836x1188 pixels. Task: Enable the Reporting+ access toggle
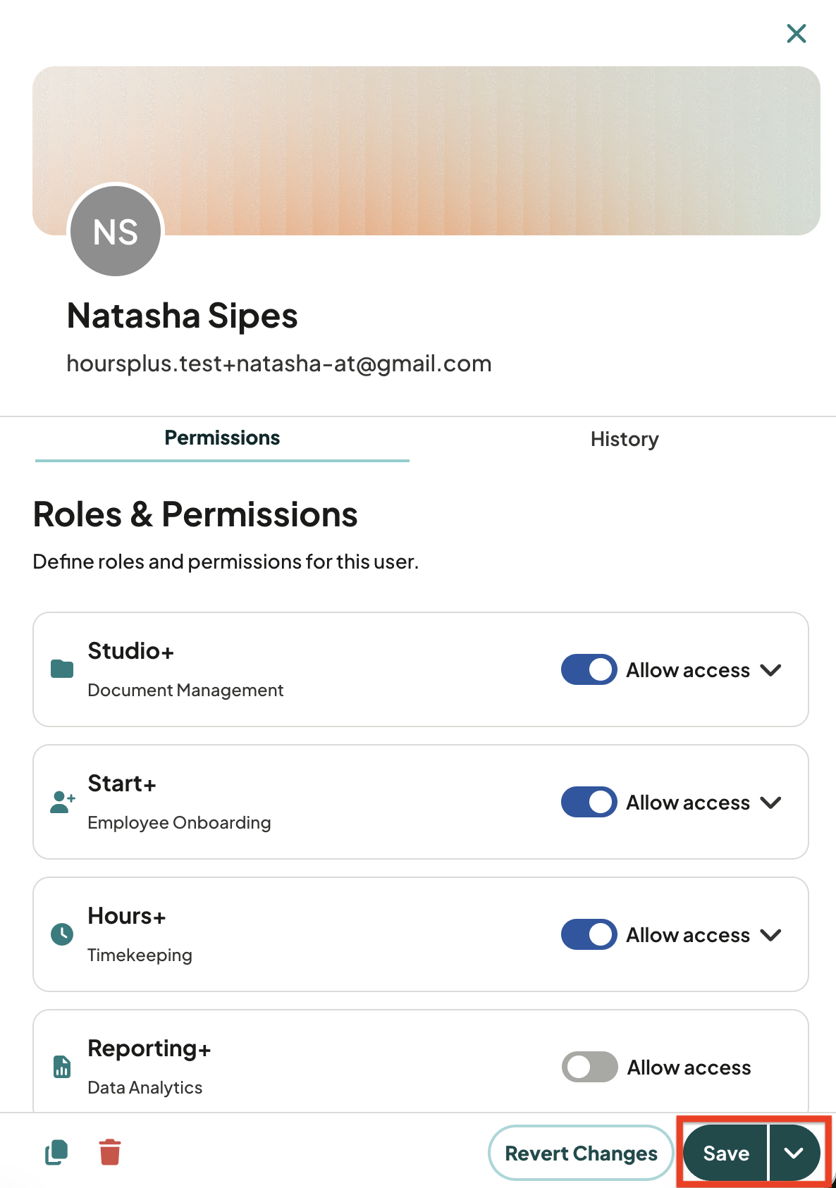tap(590, 1067)
